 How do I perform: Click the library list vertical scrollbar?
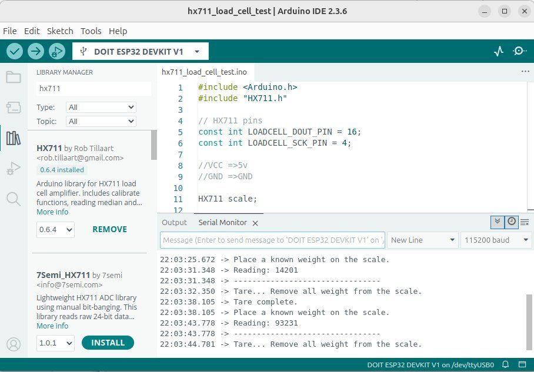point(154,145)
